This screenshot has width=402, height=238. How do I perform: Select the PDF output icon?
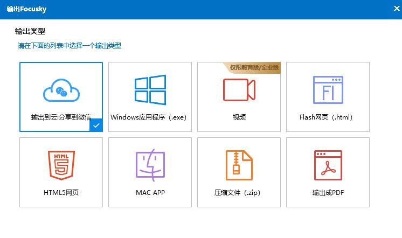click(328, 165)
